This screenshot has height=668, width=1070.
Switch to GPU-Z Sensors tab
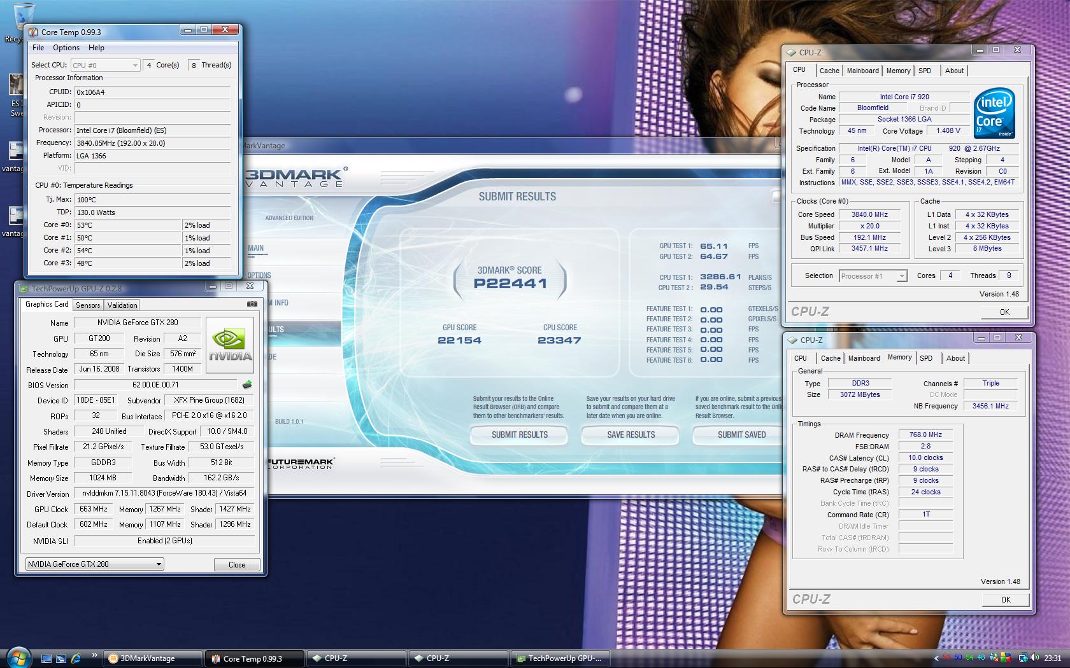(88, 305)
